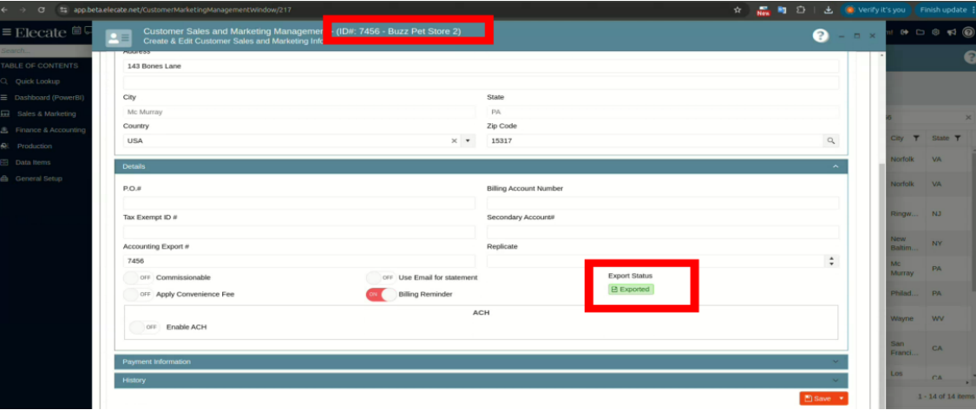Close the grid filter X in background window
976x410 pixels.
(x=968, y=118)
